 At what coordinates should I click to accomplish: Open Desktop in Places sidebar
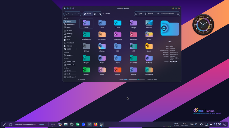tap(70, 34)
